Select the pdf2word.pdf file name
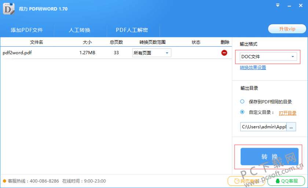 [x=17, y=53]
